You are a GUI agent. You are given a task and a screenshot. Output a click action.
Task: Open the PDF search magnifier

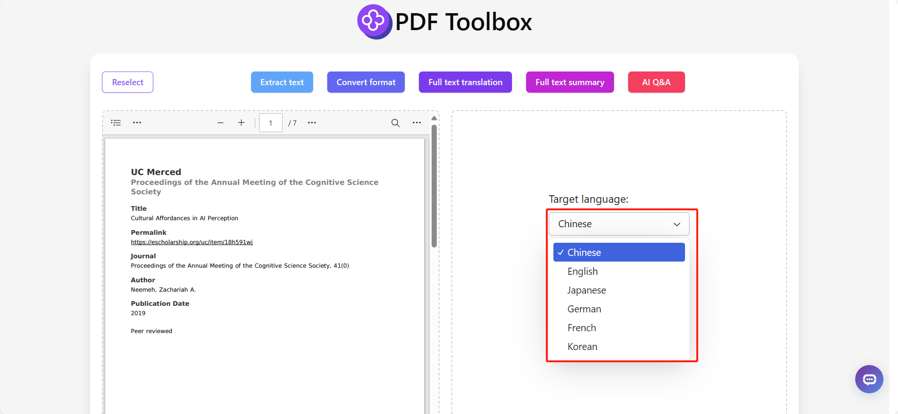coord(395,123)
